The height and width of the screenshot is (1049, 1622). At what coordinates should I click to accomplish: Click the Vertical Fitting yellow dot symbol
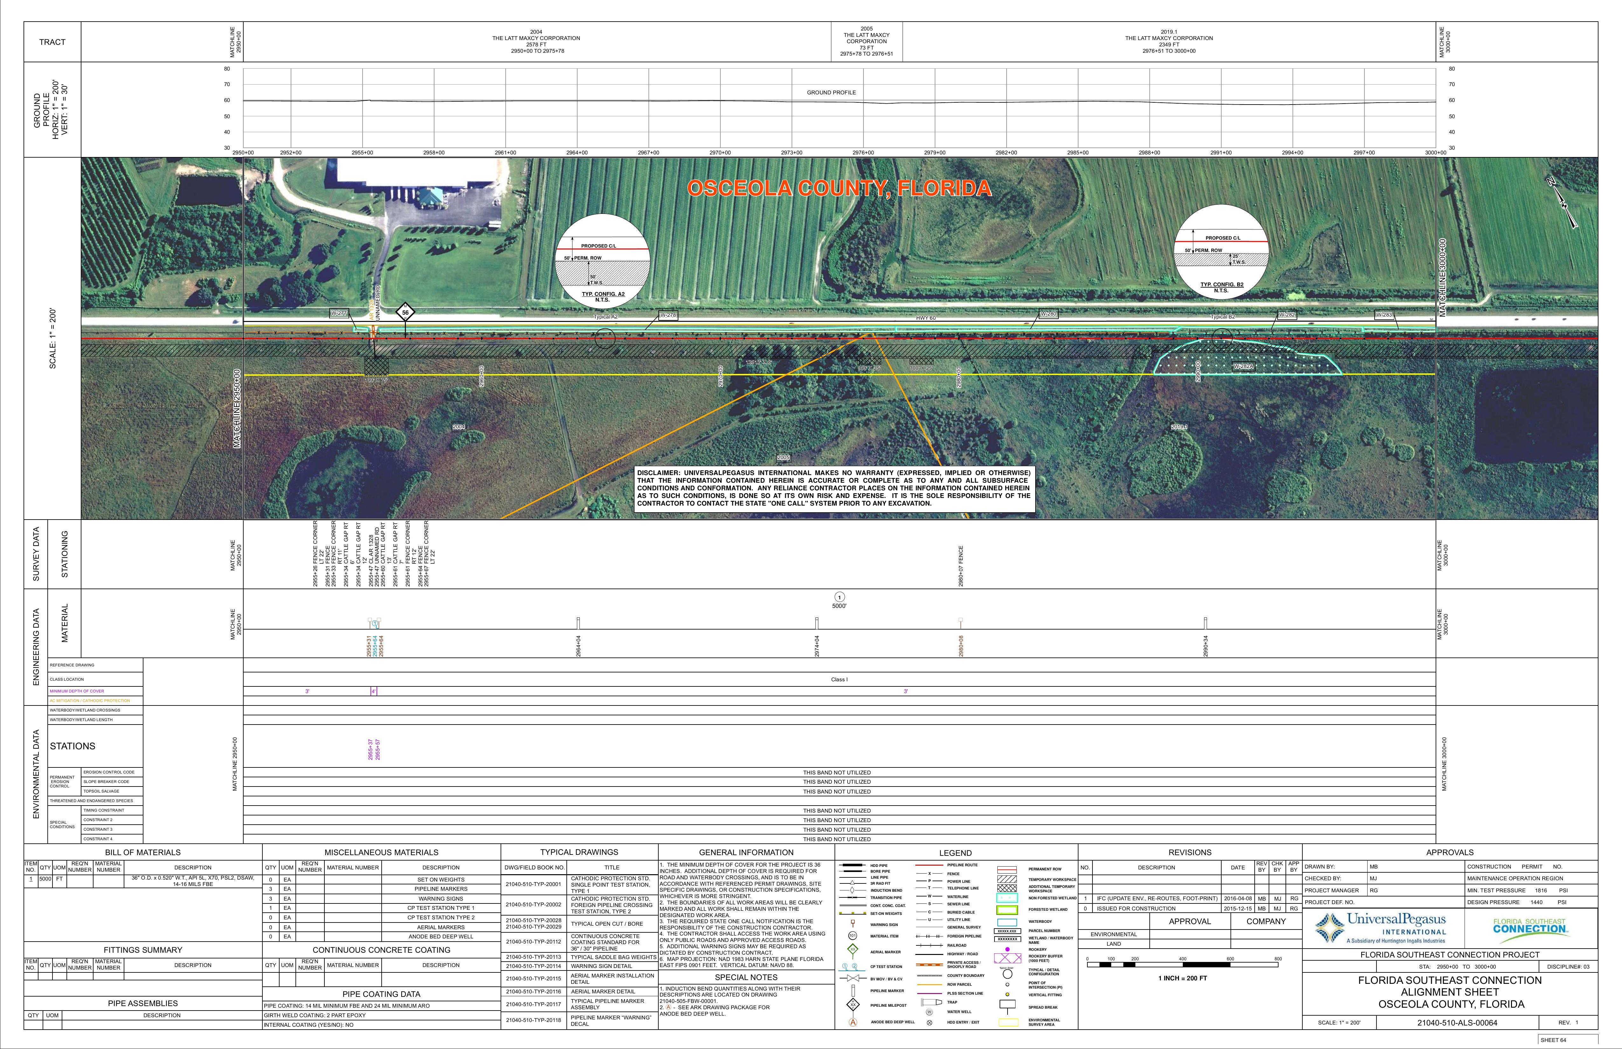point(1007,995)
